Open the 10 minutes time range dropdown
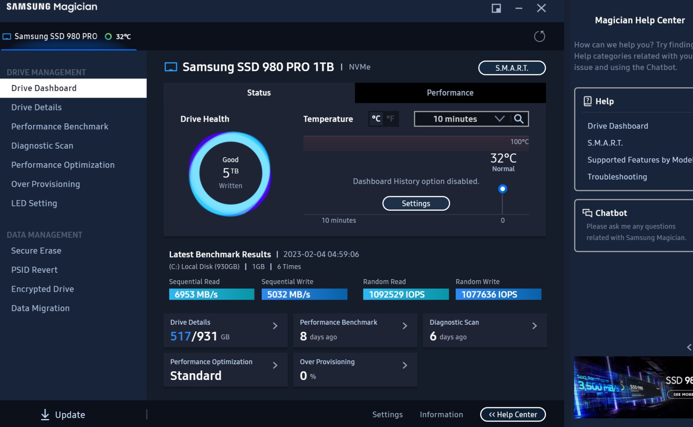This screenshot has height=427, width=693. point(462,119)
